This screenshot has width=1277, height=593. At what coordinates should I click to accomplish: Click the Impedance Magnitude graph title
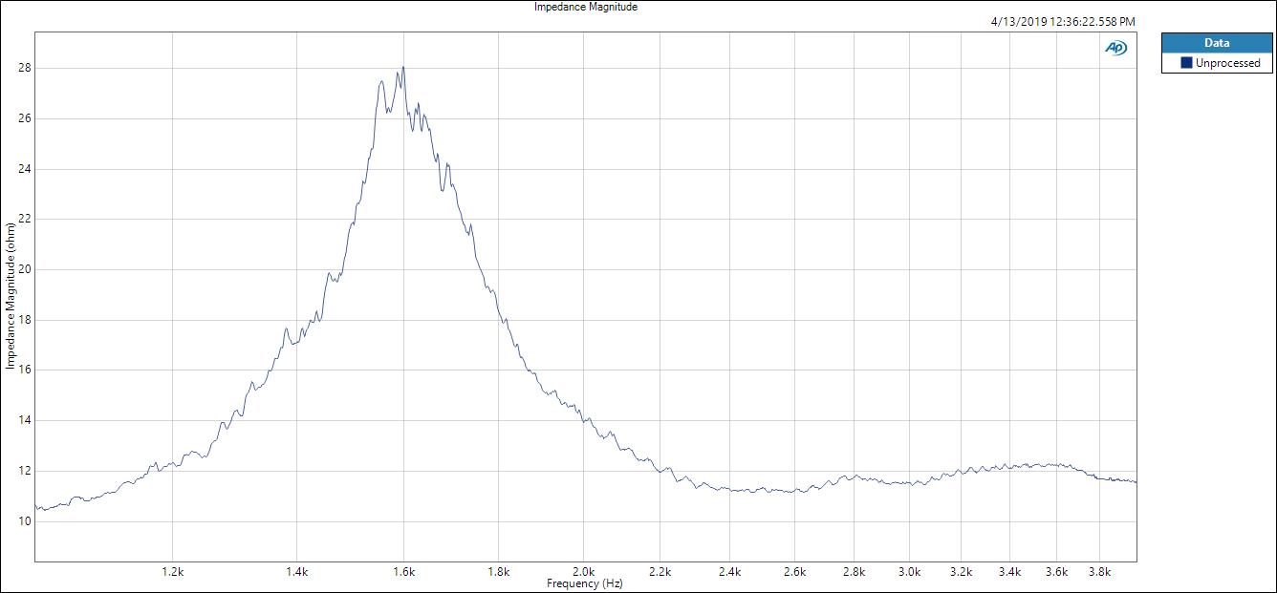point(586,7)
